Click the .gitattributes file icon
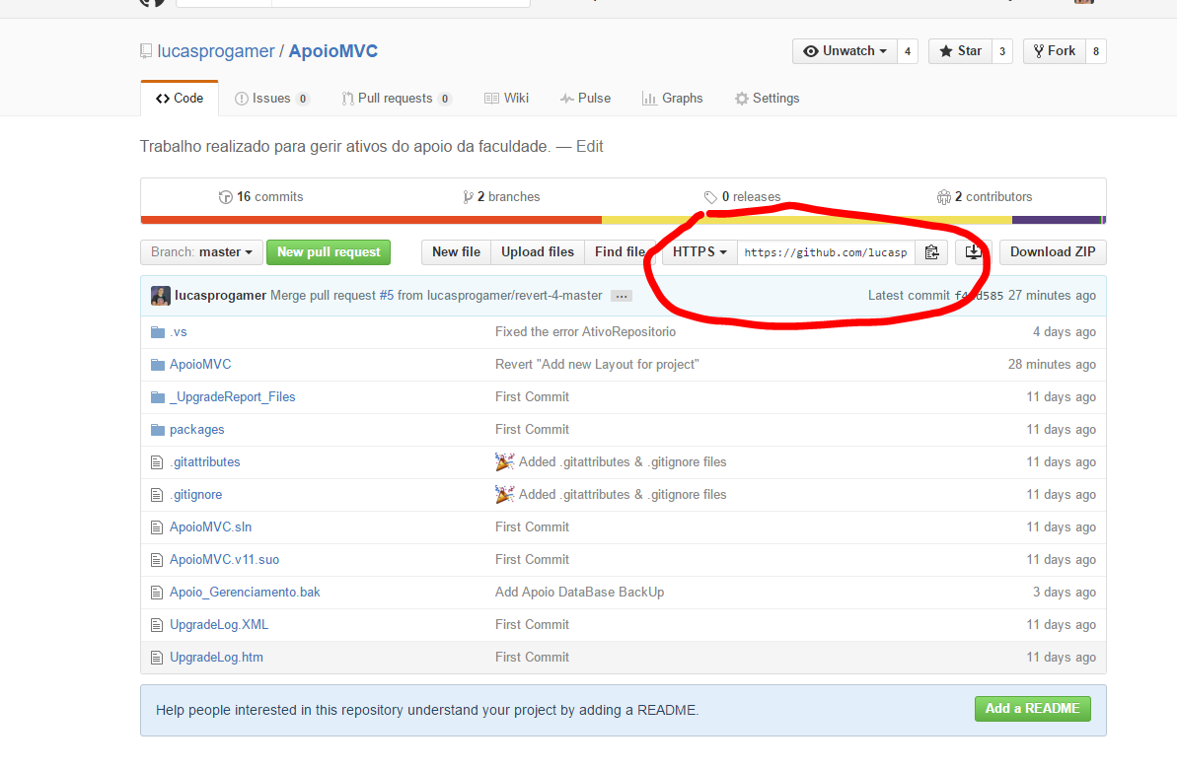The image size is (1177, 771). click(157, 462)
